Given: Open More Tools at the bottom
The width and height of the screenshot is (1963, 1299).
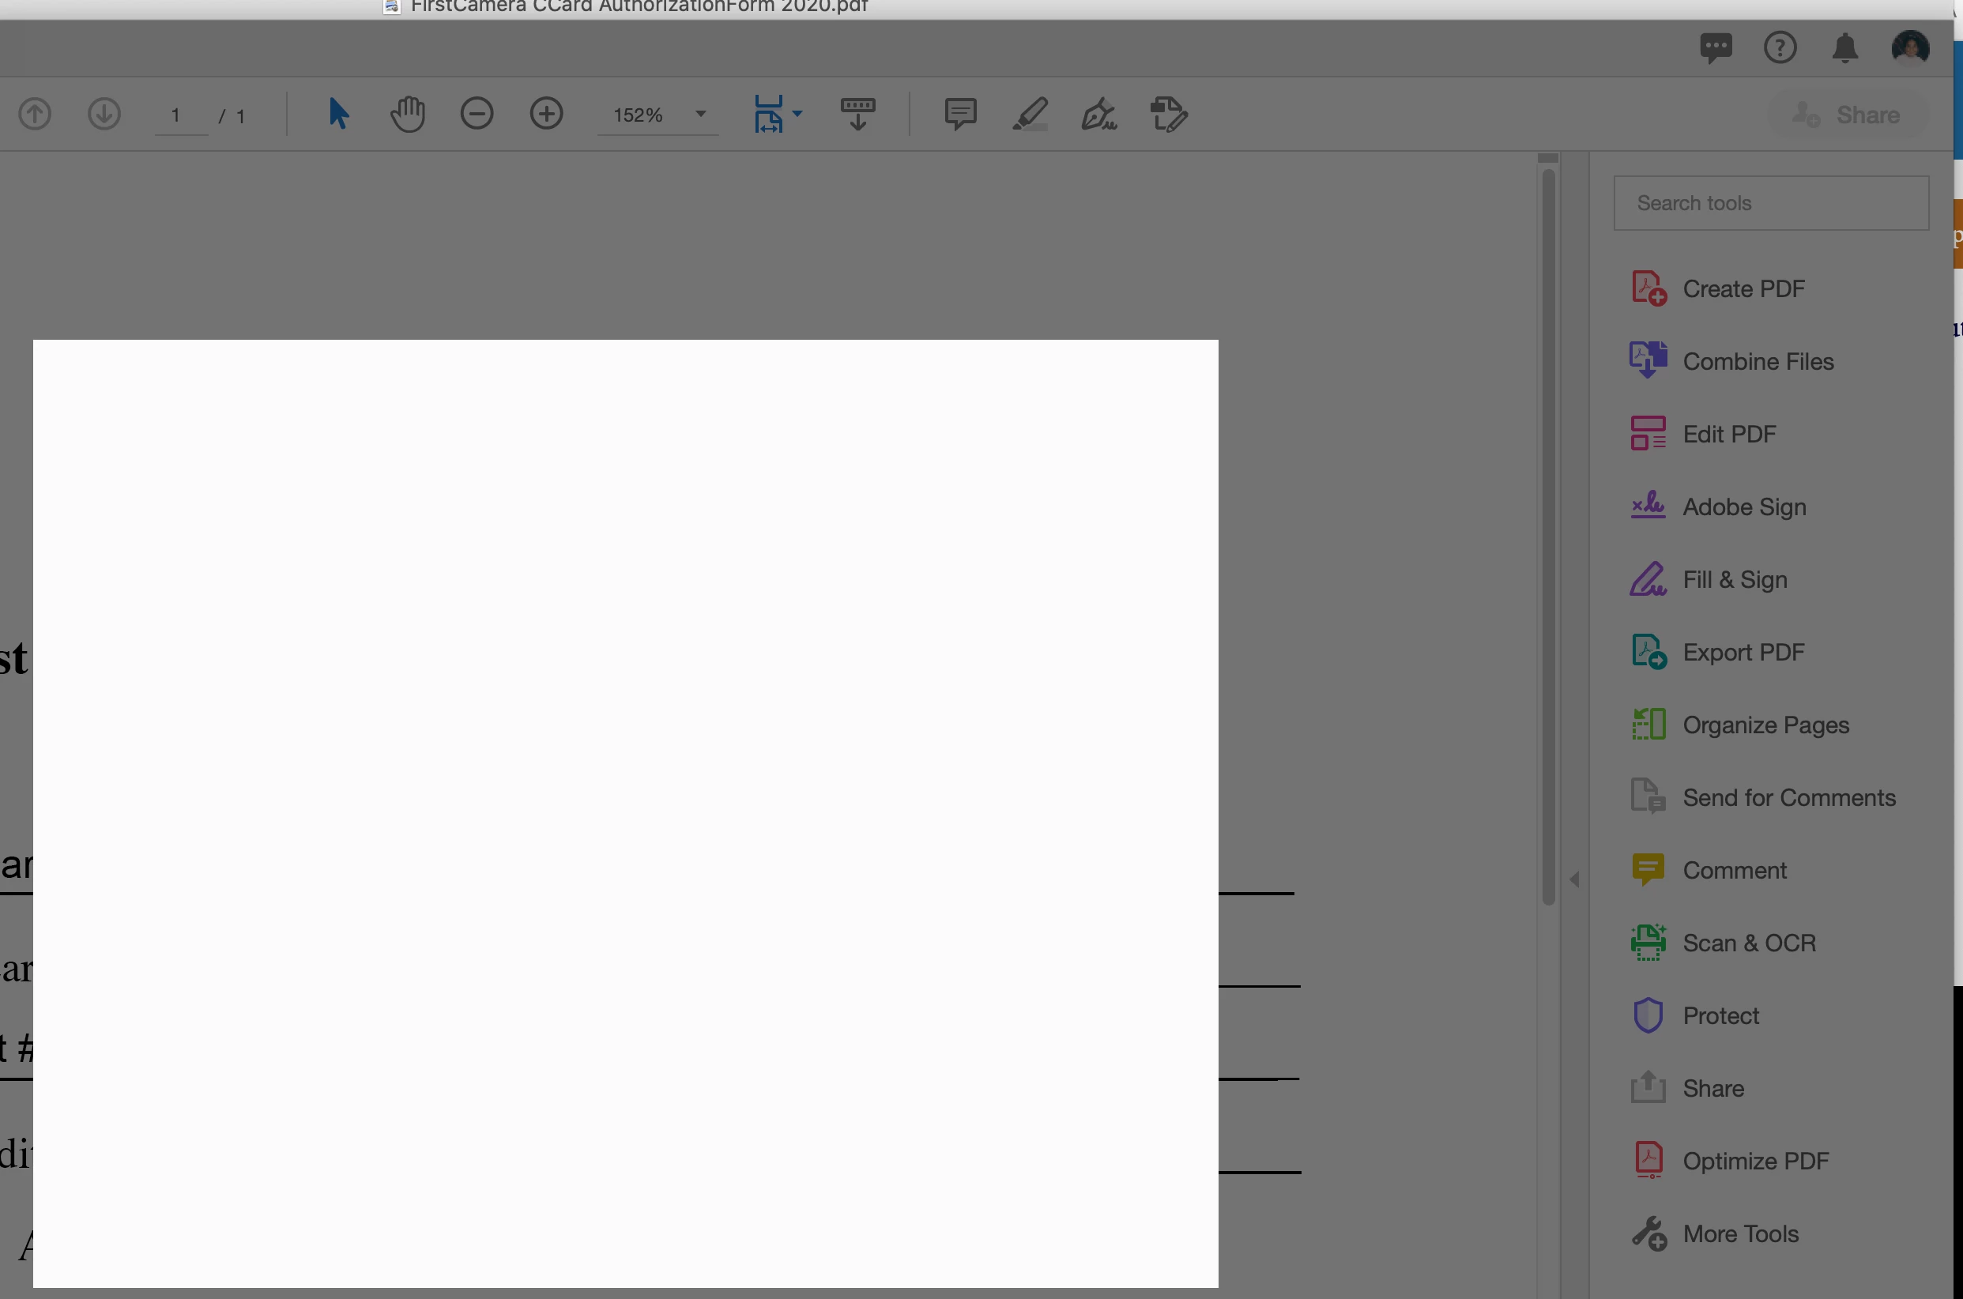Looking at the screenshot, I should point(1740,1233).
